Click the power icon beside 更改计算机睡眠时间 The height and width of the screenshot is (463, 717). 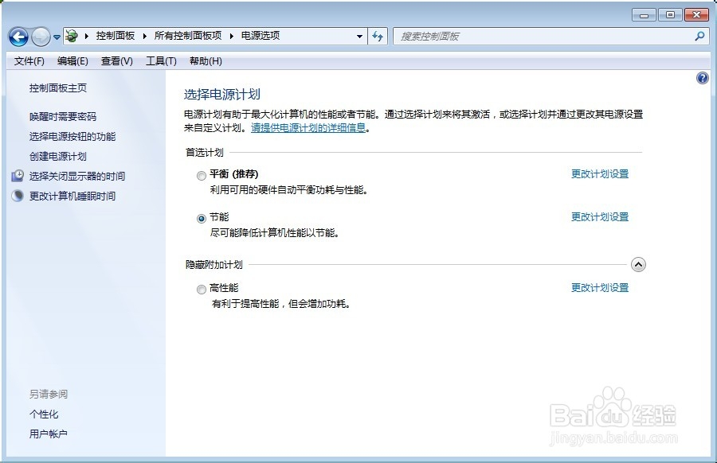(18, 196)
